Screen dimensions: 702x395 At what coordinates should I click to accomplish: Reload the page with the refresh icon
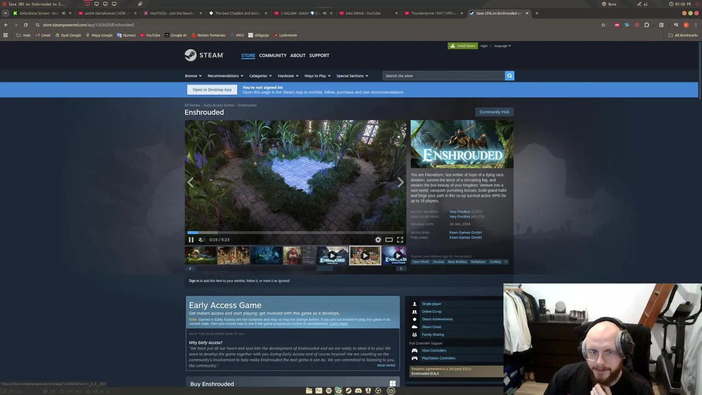pyautogui.click(x=25, y=25)
